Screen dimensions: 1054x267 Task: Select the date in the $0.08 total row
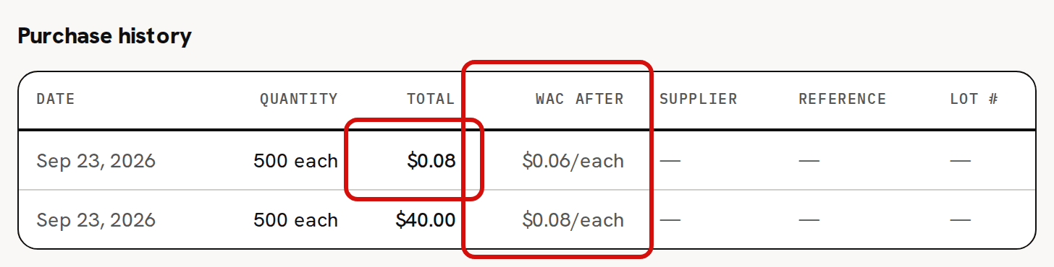96,160
